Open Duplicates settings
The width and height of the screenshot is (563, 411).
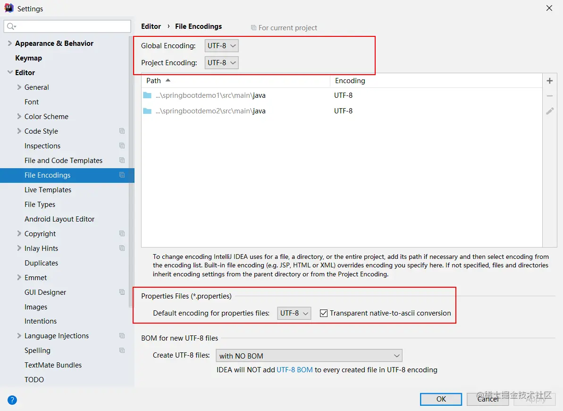41,263
